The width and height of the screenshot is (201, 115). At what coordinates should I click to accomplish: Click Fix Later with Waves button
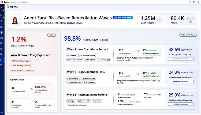188,35
